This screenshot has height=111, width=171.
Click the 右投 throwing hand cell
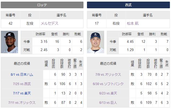pos(116,23)
